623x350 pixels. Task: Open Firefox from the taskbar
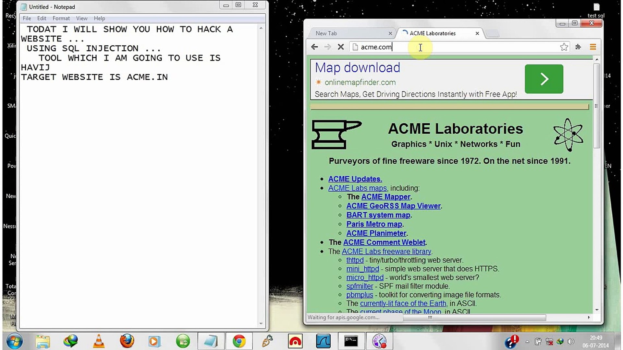click(x=127, y=341)
